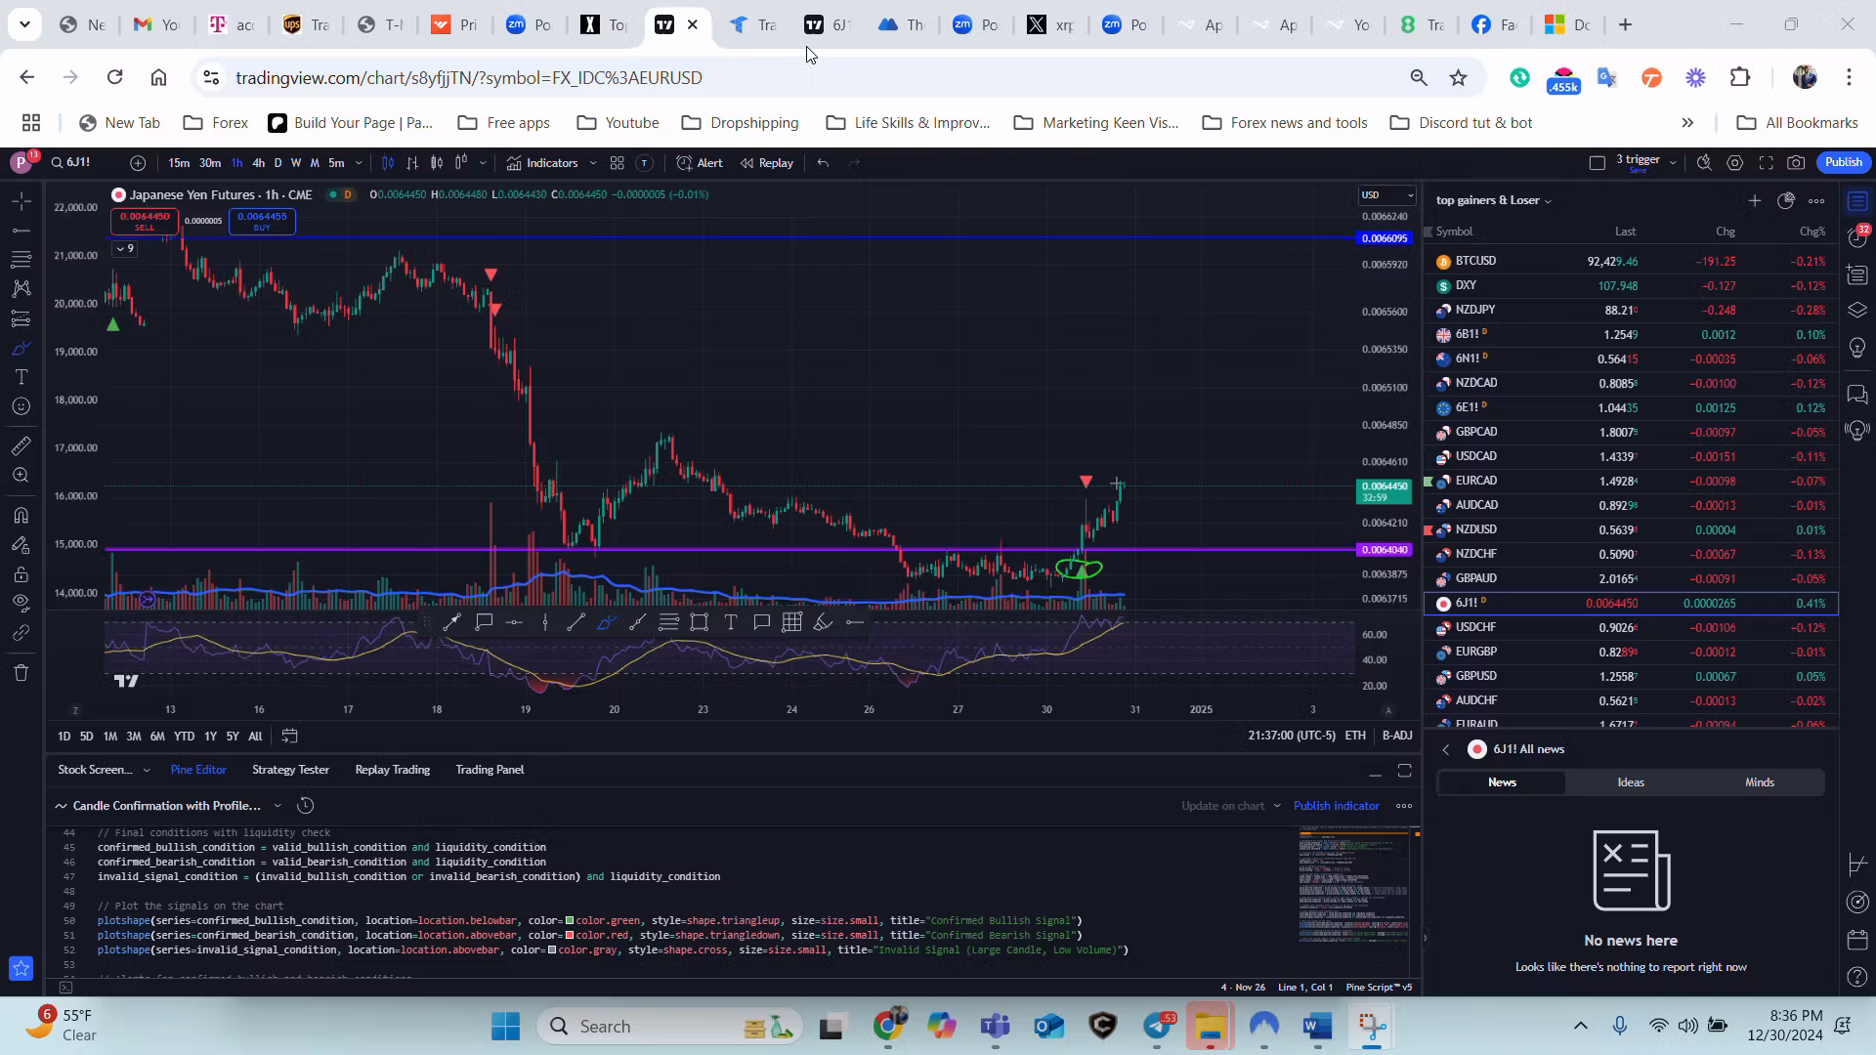Open the XABCD pattern drawing tool
The height and width of the screenshot is (1055, 1876).
pos(21,286)
